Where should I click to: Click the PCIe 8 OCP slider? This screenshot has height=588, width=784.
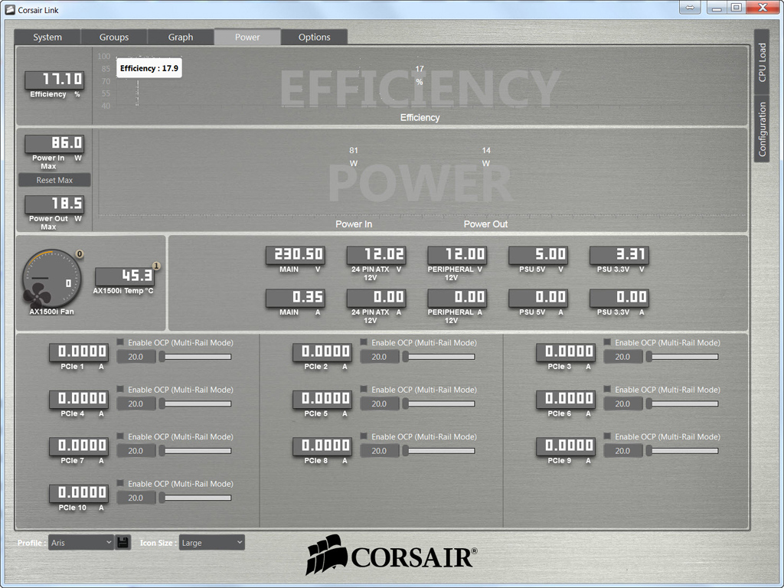coord(439,450)
